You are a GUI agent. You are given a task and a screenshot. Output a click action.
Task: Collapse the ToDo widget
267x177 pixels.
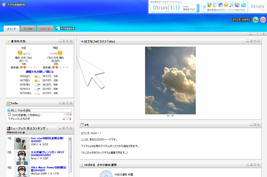(x=60, y=103)
